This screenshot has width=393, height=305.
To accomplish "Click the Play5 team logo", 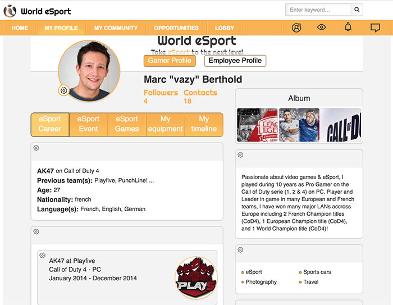I will [x=196, y=277].
